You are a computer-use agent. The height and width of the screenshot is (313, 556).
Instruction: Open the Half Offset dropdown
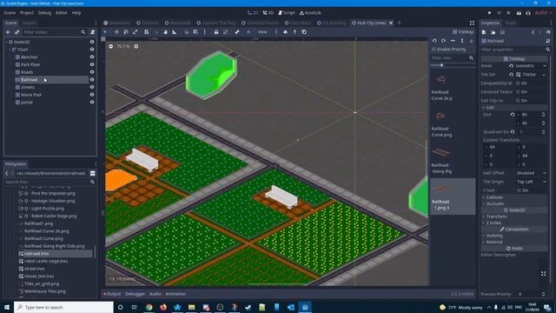[x=531, y=173]
